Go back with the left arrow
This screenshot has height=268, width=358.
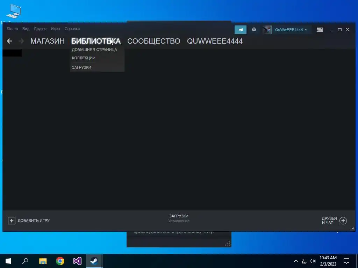(x=9, y=41)
